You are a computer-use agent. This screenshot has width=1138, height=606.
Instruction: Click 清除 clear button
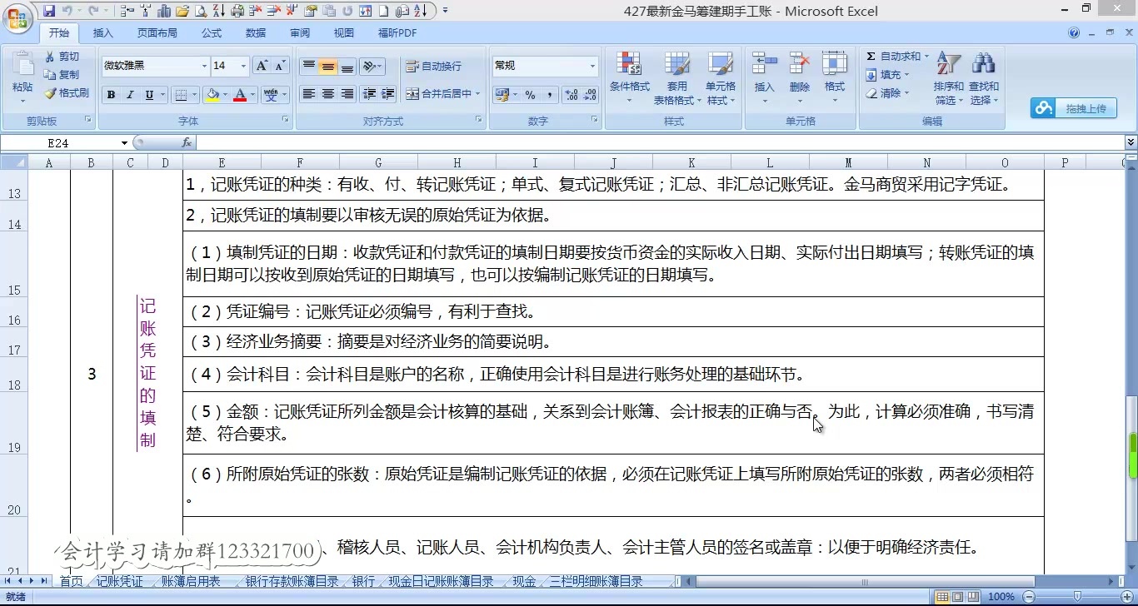888,93
